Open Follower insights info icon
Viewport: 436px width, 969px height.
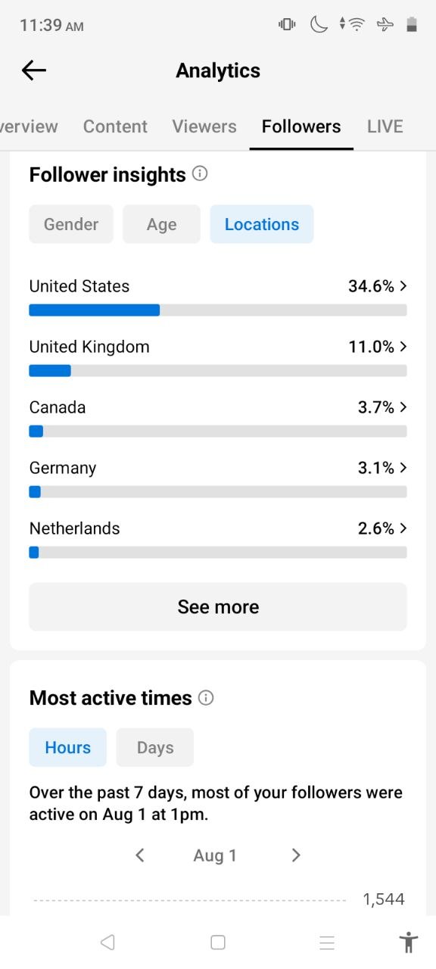[200, 174]
